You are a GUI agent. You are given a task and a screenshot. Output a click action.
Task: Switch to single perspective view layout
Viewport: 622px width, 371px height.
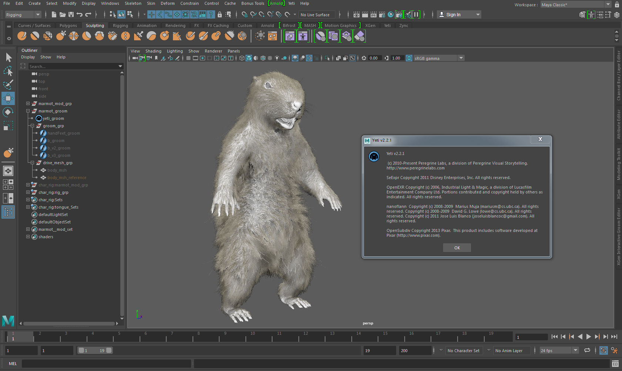[x=8, y=171]
